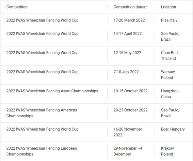Viewport: 193px width, 161px height.
Task: Click the 10-15 October 2022 date
Action: coord(130,91)
